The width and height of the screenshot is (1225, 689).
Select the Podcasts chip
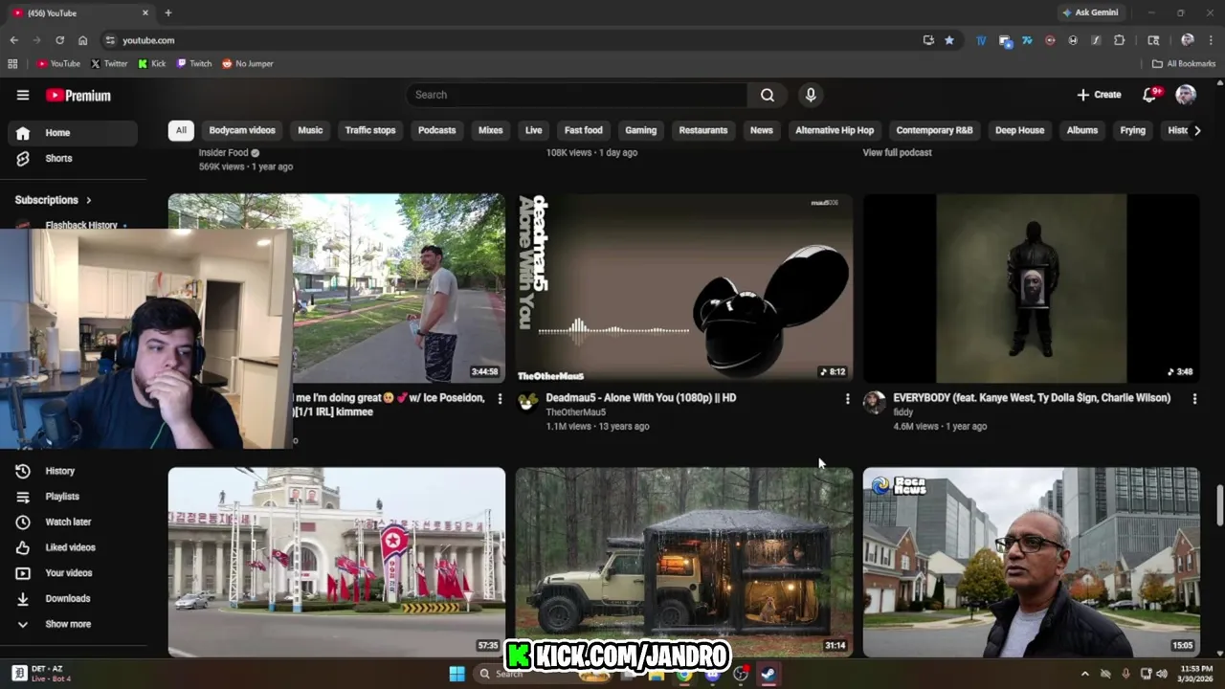tap(436, 130)
